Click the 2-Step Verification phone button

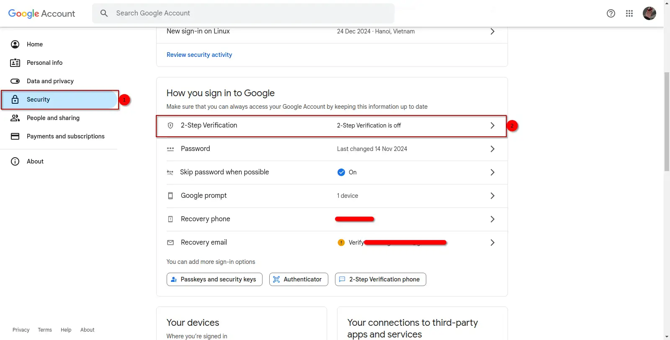click(381, 279)
